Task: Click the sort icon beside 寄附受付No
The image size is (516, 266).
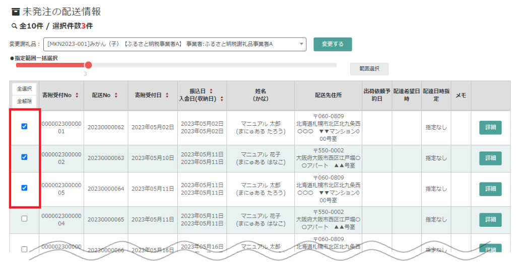Action: point(77,95)
